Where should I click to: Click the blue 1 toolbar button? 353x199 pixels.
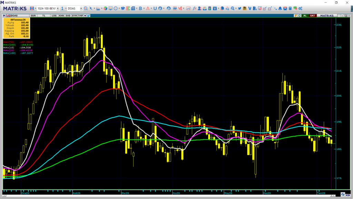62,8
